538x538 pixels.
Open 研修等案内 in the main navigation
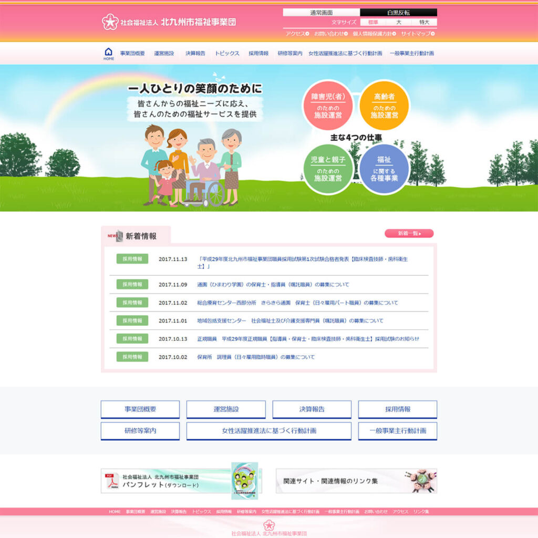point(290,53)
